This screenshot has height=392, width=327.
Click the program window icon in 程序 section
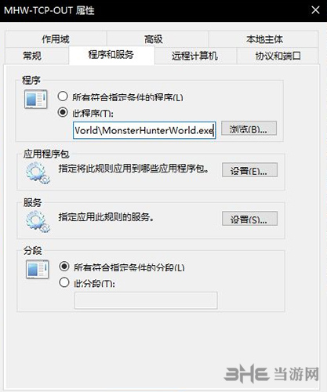[x=36, y=99]
